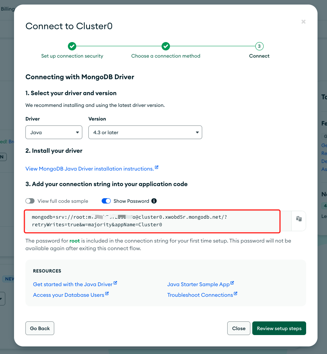Open Get started with the Java Driver
This screenshot has height=354, width=327.
click(73, 284)
